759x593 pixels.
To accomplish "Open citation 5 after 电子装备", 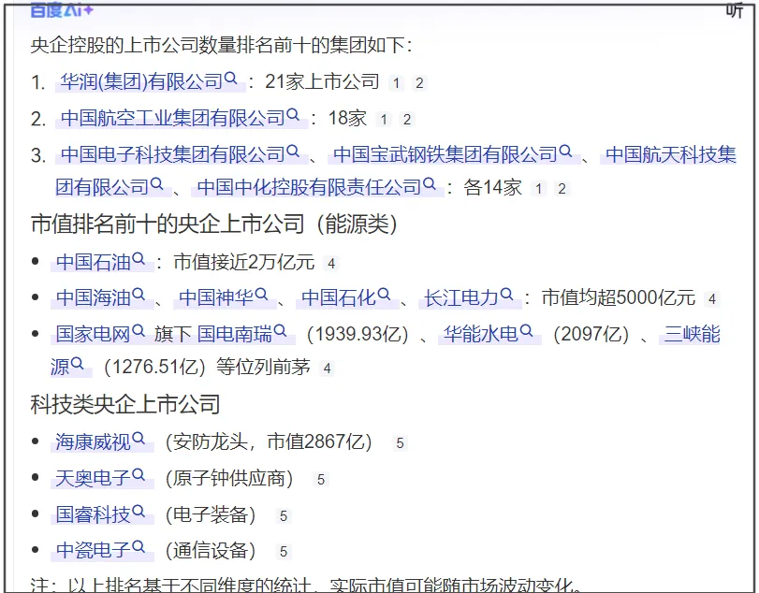I will click(284, 516).
